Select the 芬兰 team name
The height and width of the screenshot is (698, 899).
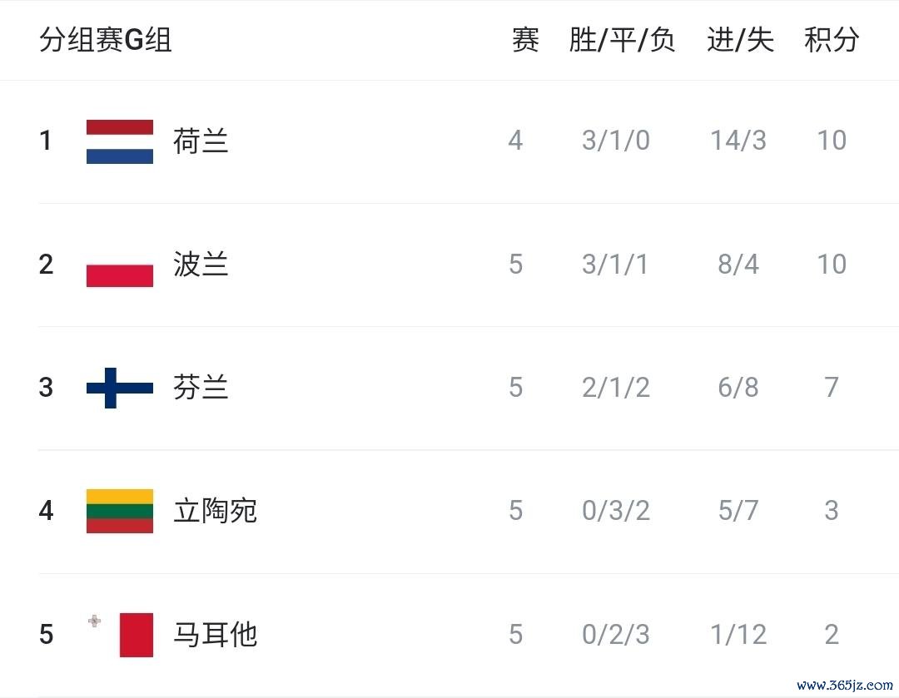(201, 388)
